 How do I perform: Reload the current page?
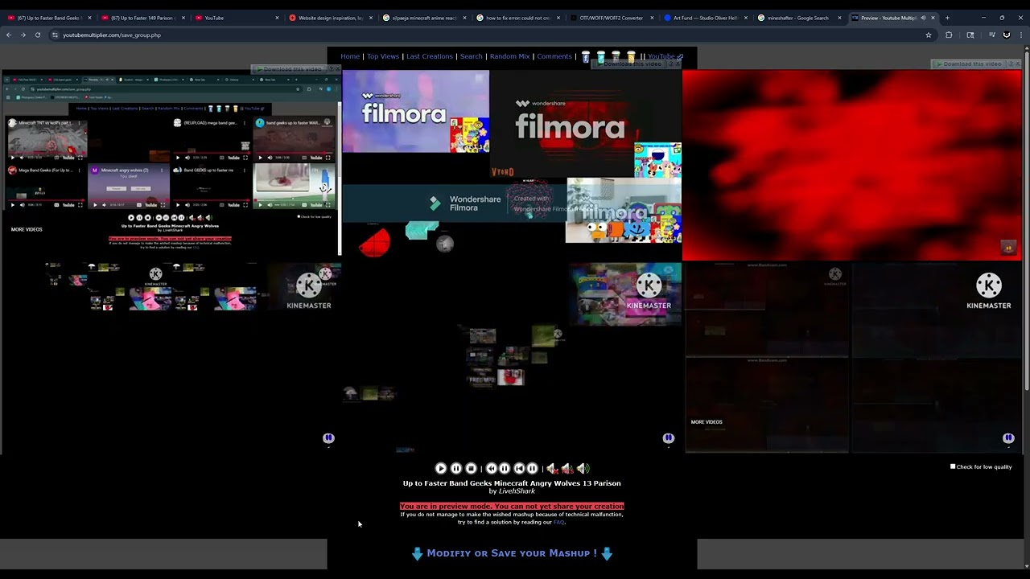coord(37,35)
